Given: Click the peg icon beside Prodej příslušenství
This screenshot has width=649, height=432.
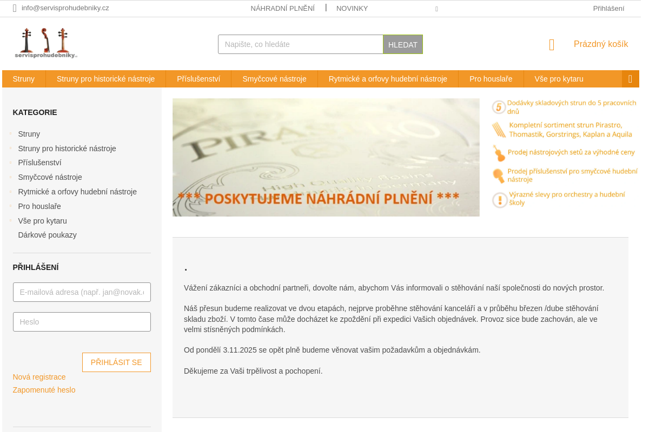Looking at the screenshot, I should coord(499,176).
